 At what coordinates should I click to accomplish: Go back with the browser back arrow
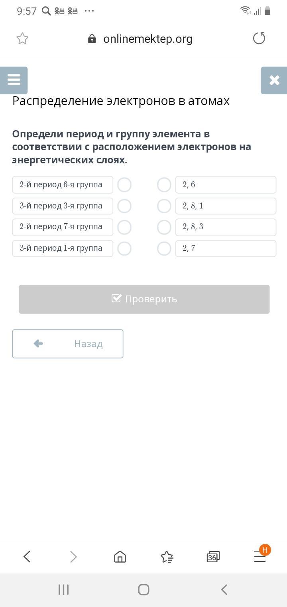tap(27, 556)
